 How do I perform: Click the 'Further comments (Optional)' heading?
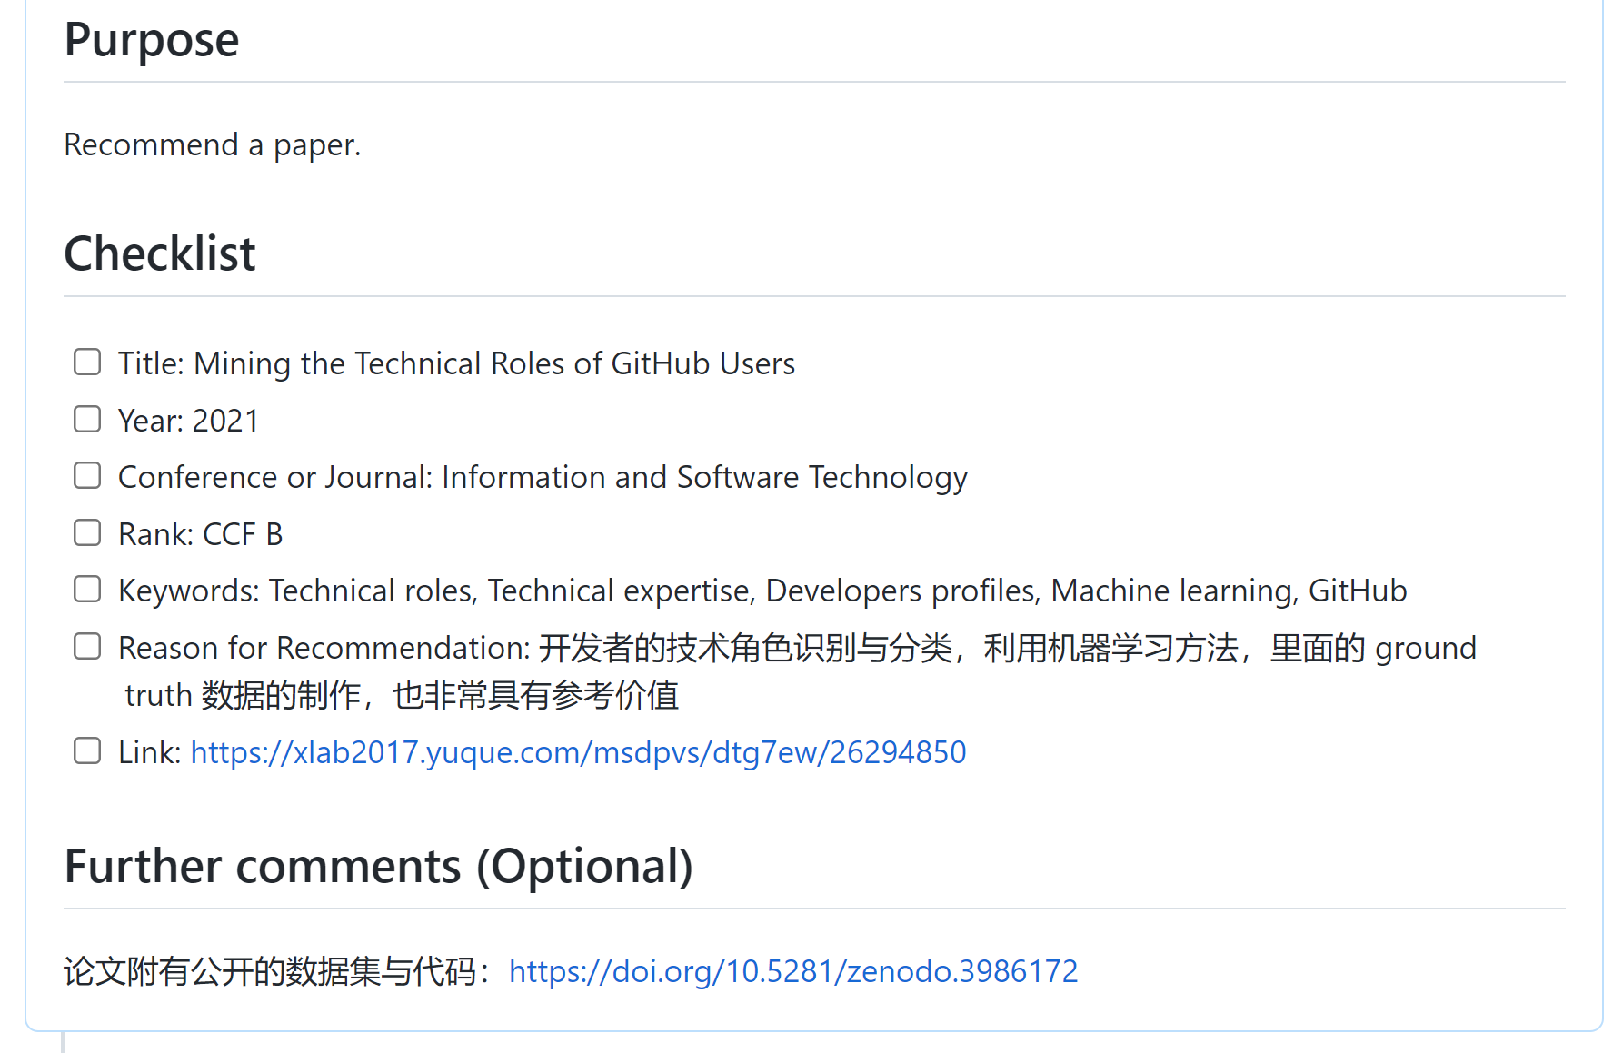[378, 866]
